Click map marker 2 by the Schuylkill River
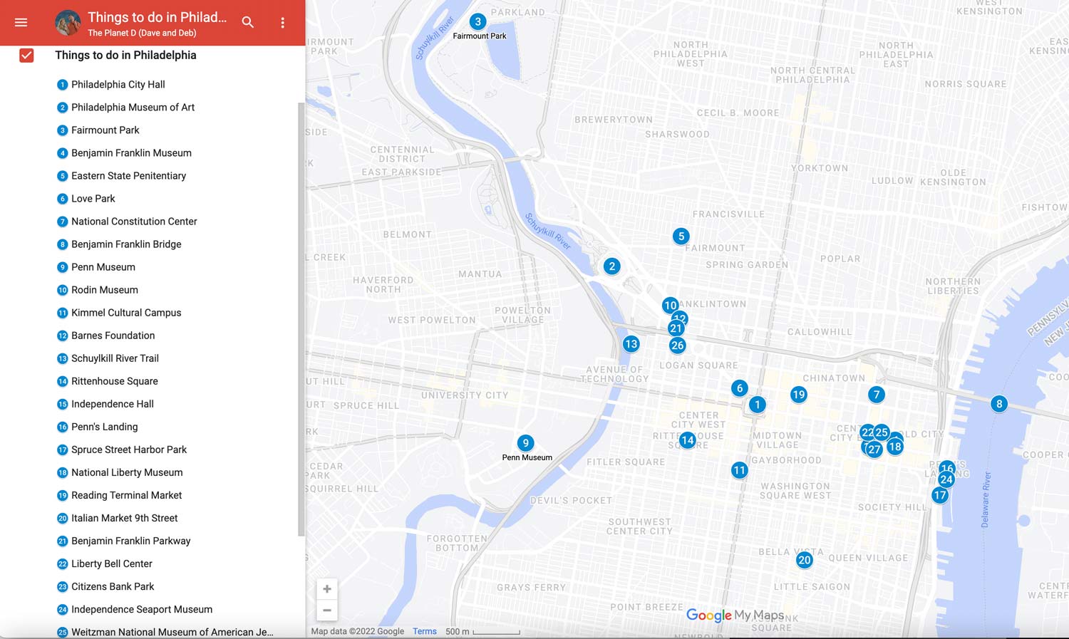This screenshot has width=1069, height=639. point(611,266)
